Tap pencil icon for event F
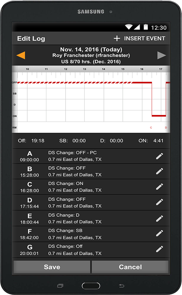This screenshot has height=295, width=182. pos(160,233)
